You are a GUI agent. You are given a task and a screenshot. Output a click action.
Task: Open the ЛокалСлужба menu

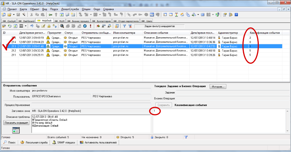[70, 9]
